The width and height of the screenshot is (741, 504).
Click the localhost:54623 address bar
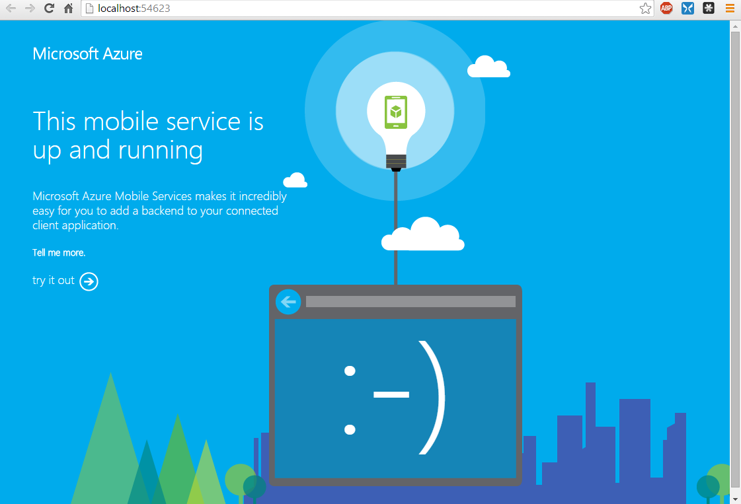pos(367,8)
